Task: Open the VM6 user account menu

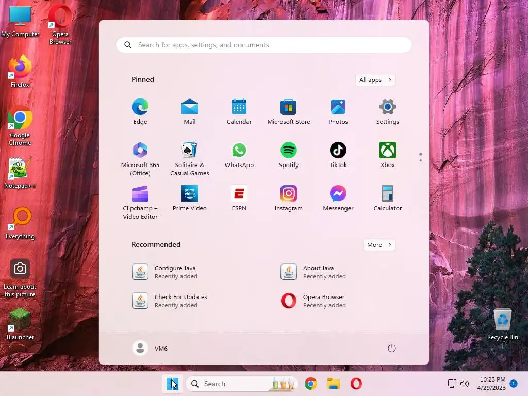Action: (x=150, y=348)
